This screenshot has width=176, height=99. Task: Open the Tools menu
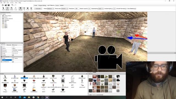tap(16, 3)
